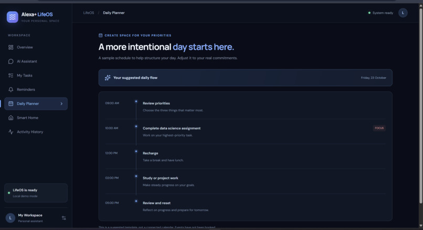Click the 05:00 PM timeline marker dot
The height and width of the screenshot is (230, 423).
136,201
